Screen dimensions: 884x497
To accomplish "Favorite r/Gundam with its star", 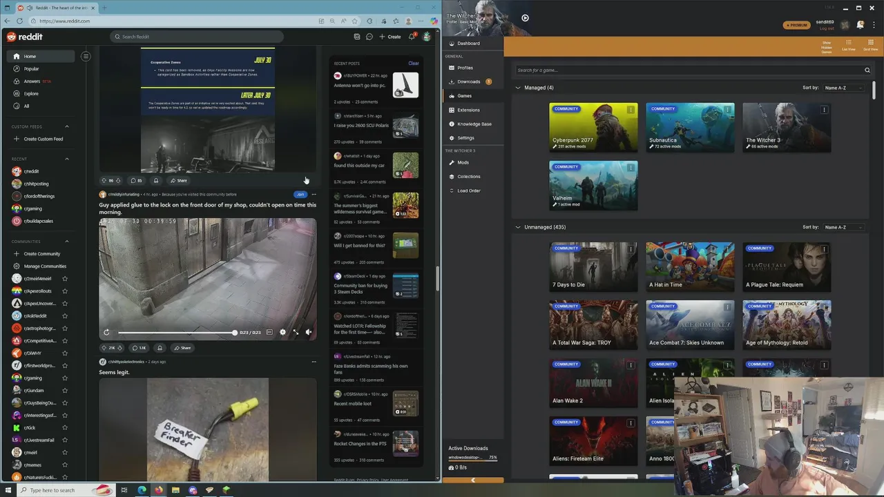I will [65, 390].
